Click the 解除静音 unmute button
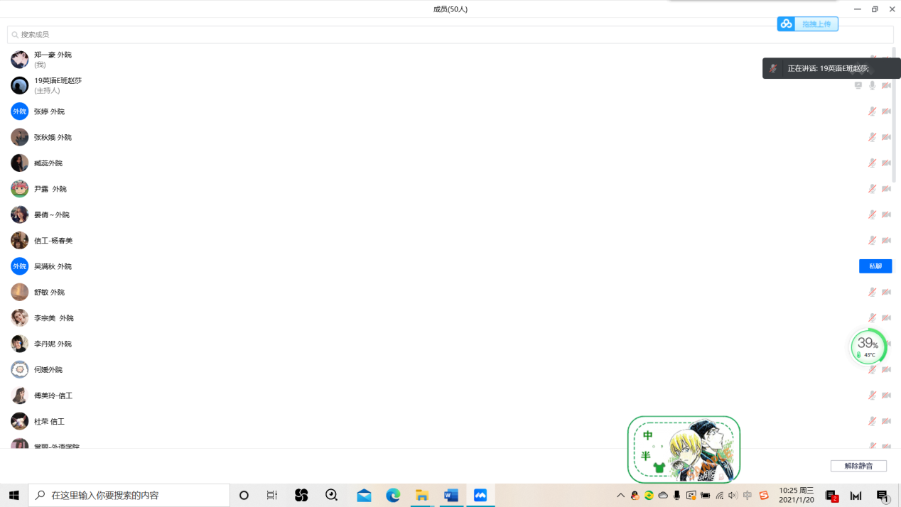This screenshot has width=901, height=507. [858, 466]
